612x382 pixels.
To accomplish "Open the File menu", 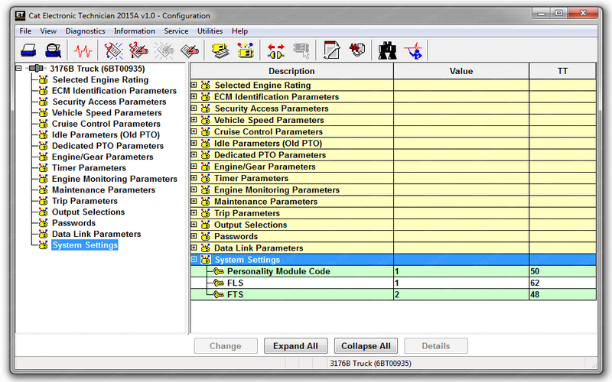I will pos(25,31).
